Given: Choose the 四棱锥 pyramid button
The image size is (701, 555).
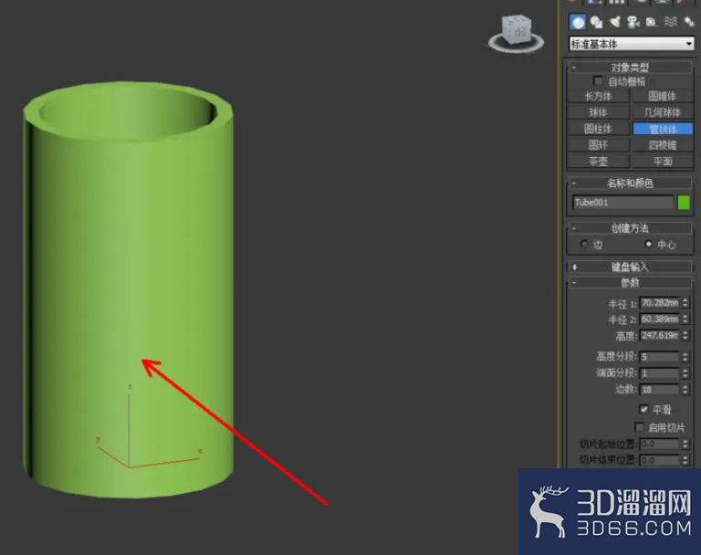Looking at the screenshot, I should 662,145.
